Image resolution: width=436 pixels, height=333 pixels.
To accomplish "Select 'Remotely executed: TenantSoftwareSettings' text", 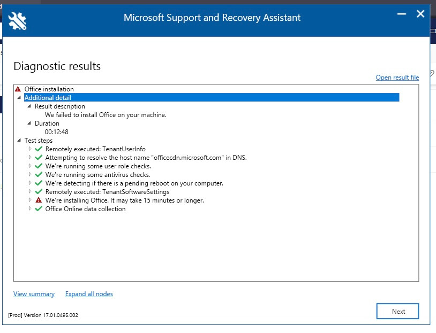I will click(x=107, y=192).
